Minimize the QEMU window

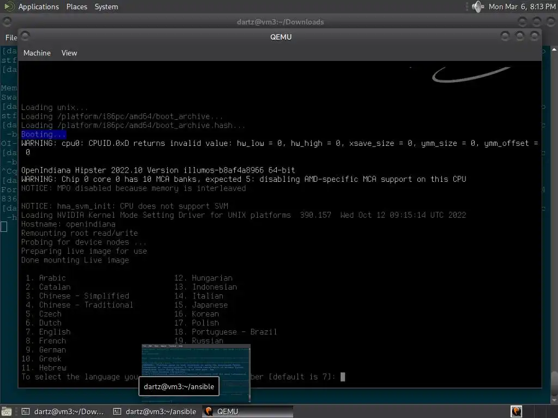pyautogui.click(x=505, y=36)
